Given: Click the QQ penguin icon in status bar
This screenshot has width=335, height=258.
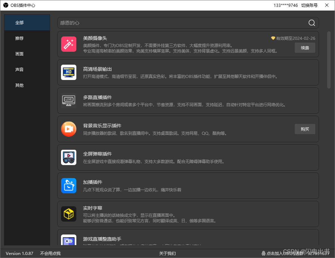Looking at the screenshot, I should 263,253.
